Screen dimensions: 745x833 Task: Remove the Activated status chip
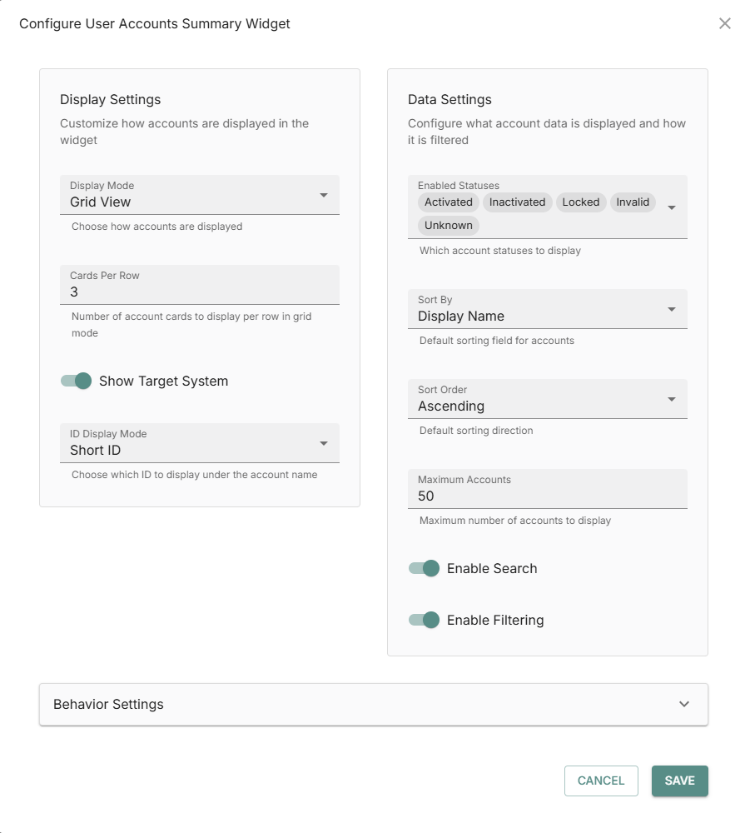coord(448,202)
